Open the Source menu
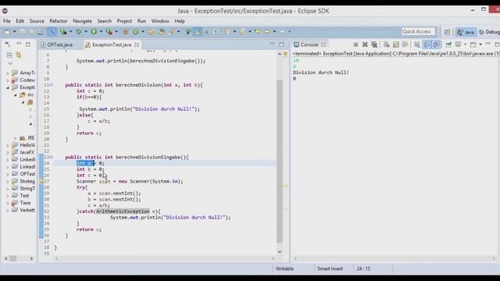Image resolution: width=500 pixels, height=281 pixels. pos(37,21)
